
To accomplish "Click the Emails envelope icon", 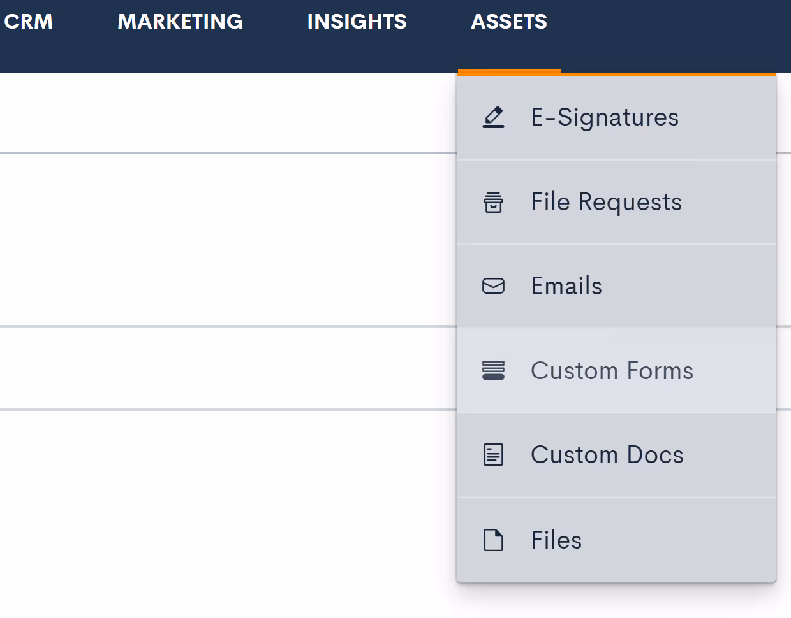I will pyautogui.click(x=493, y=286).
